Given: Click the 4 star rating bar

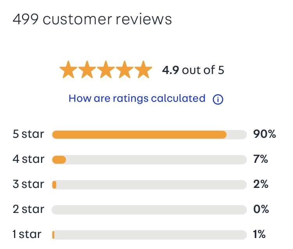Looking at the screenshot, I should point(149,160).
